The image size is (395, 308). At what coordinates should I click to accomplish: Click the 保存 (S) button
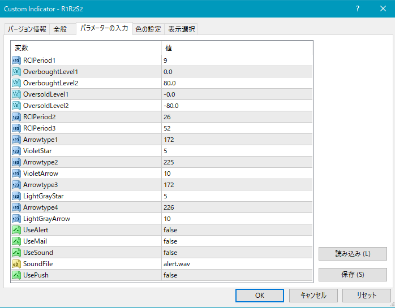(353, 275)
